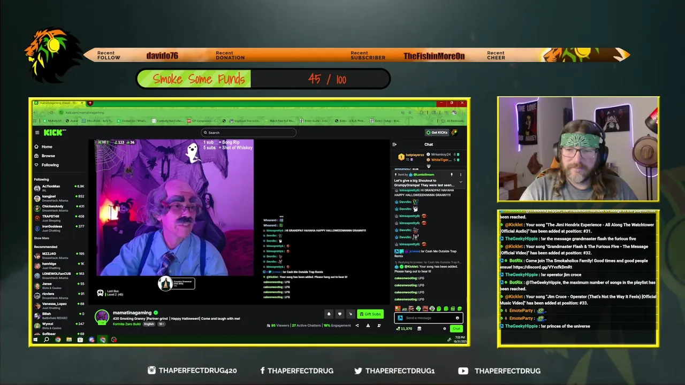Open a new browser tab with plus button

[90, 103]
